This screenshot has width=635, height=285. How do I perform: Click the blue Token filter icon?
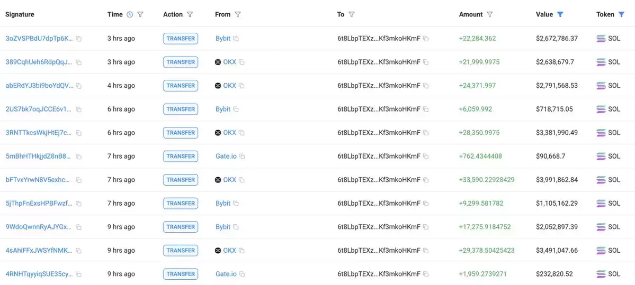(x=621, y=15)
